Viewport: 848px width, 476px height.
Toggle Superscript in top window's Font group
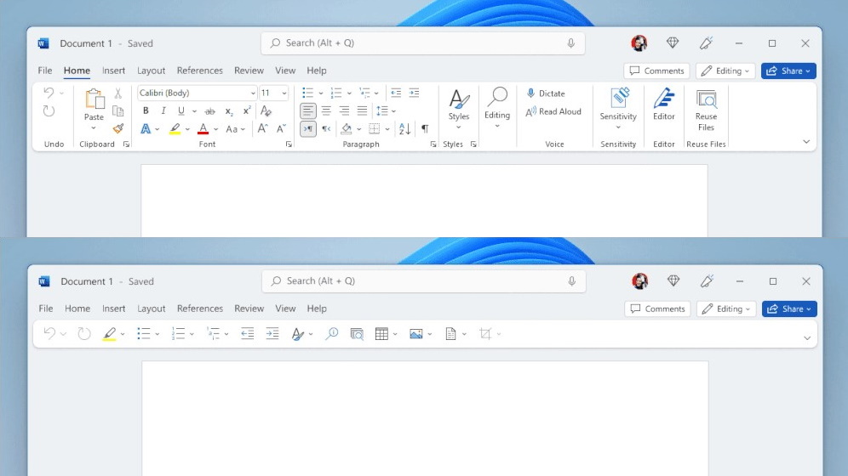click(247, 110)
